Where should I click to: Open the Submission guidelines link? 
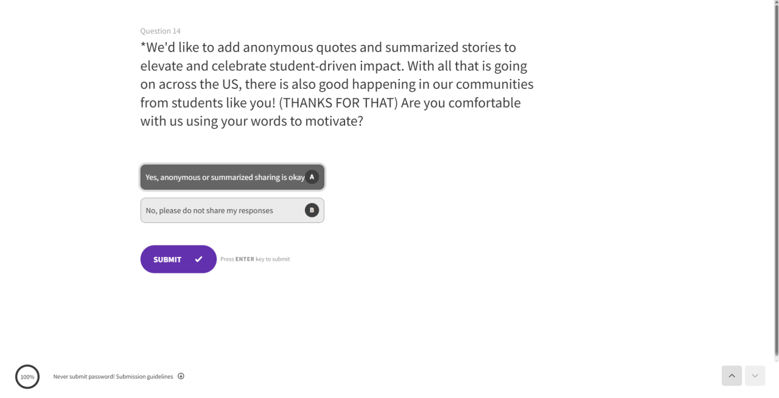144,377
